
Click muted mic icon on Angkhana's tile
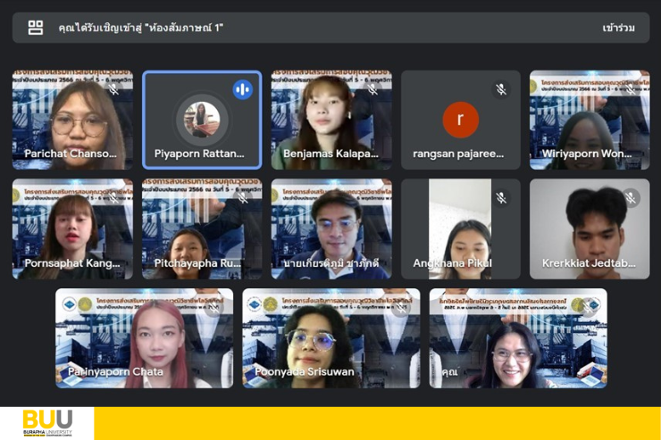[x=501, y=198]
